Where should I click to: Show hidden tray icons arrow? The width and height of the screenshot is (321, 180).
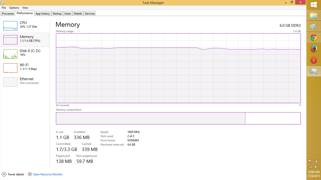click(309, 155)
